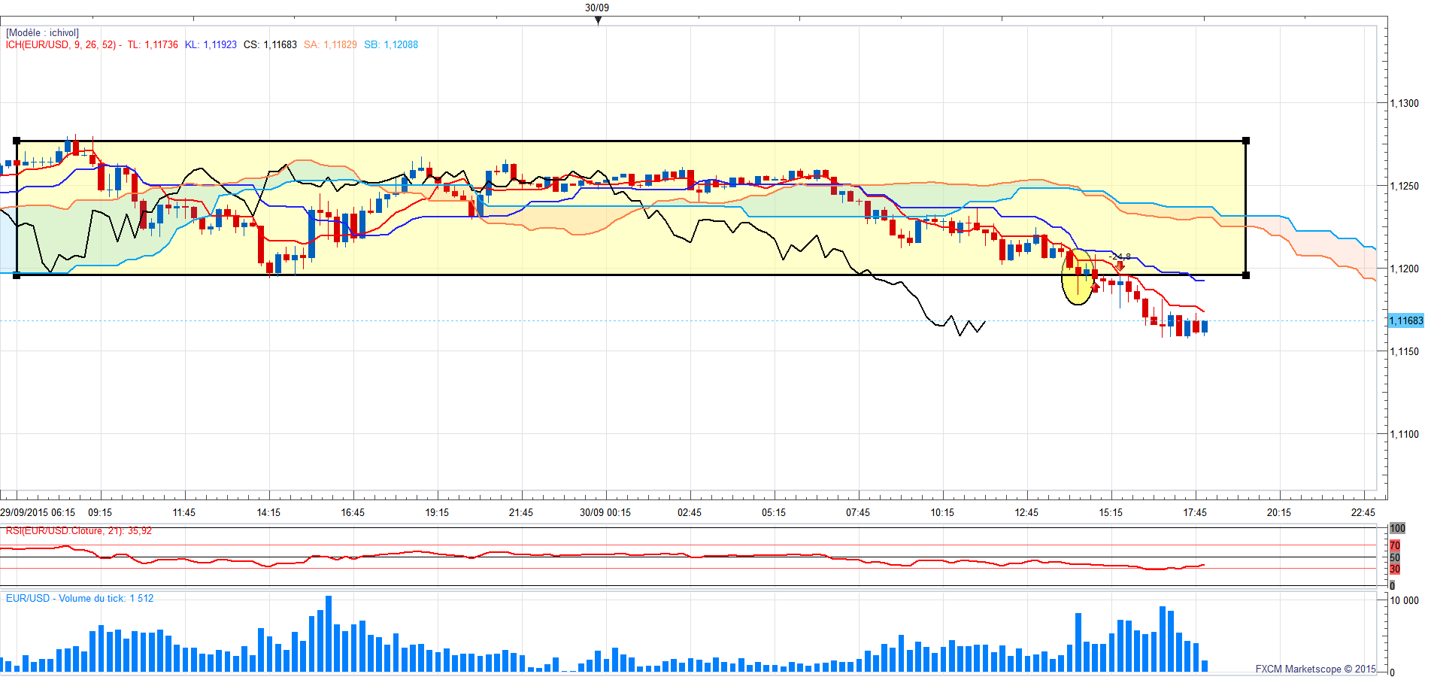
Task: Grab the rectangle's top-right corner handle
Action: pos(1246,141)
